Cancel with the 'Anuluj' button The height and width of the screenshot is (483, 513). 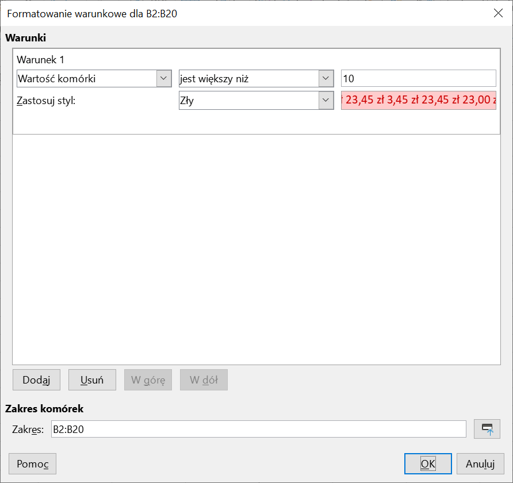[480, 463]
